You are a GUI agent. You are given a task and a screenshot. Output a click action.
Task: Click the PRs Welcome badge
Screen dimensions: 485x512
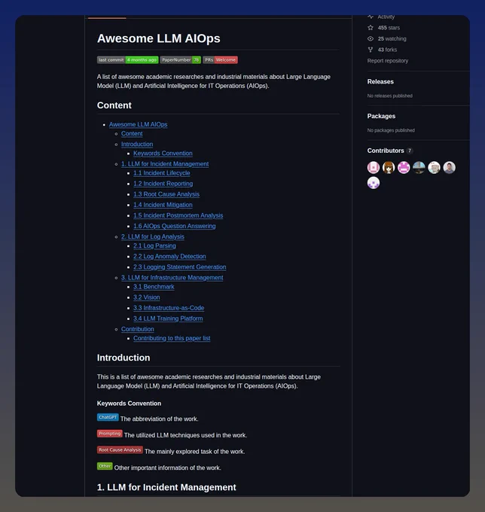tap(220, 59)
